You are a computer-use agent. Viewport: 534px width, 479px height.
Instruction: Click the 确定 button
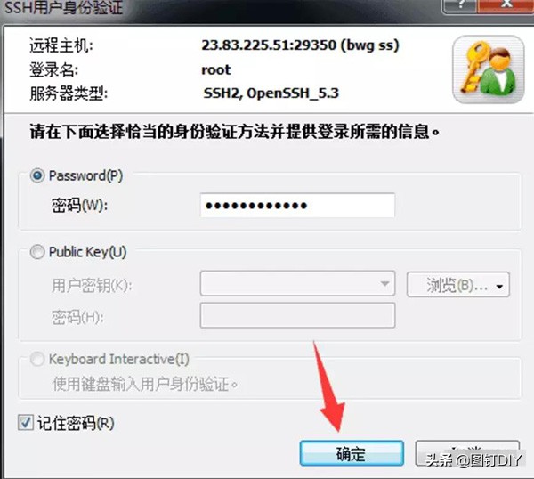pos(352,453)
